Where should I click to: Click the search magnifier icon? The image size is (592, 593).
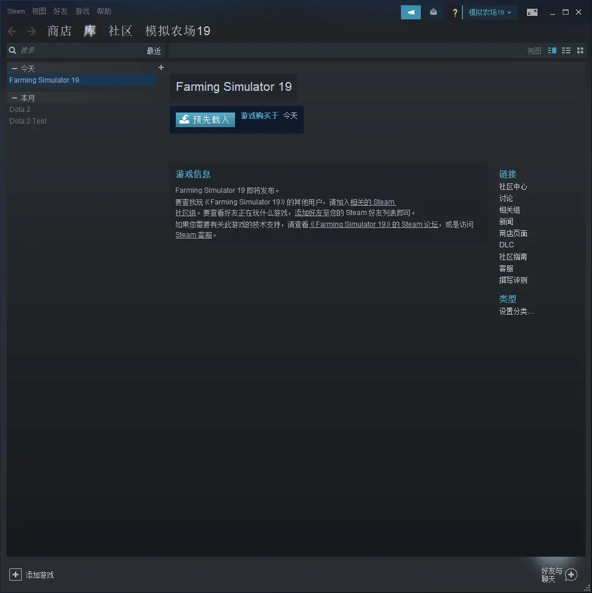point(12,50)
